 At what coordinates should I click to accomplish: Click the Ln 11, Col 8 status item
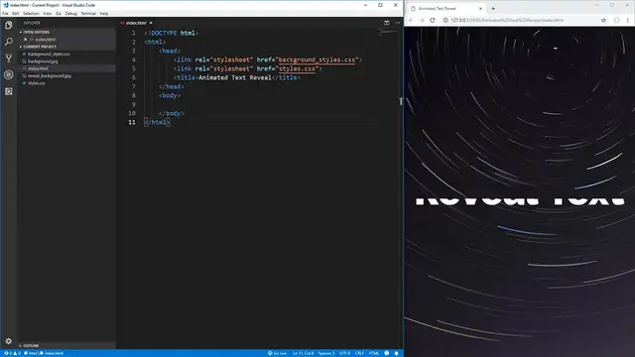coord(303,353)
